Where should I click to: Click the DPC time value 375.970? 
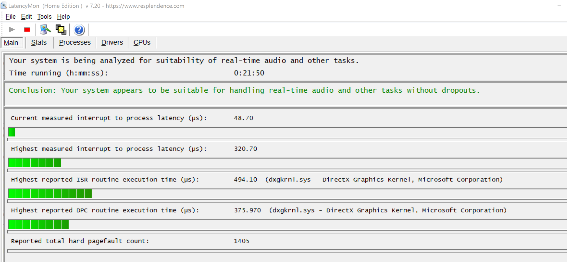247,210
